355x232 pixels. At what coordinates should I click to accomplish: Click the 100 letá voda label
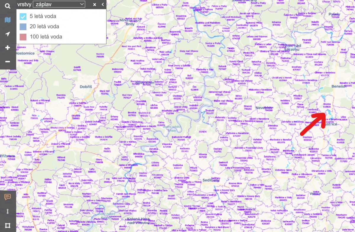point(46,37)
